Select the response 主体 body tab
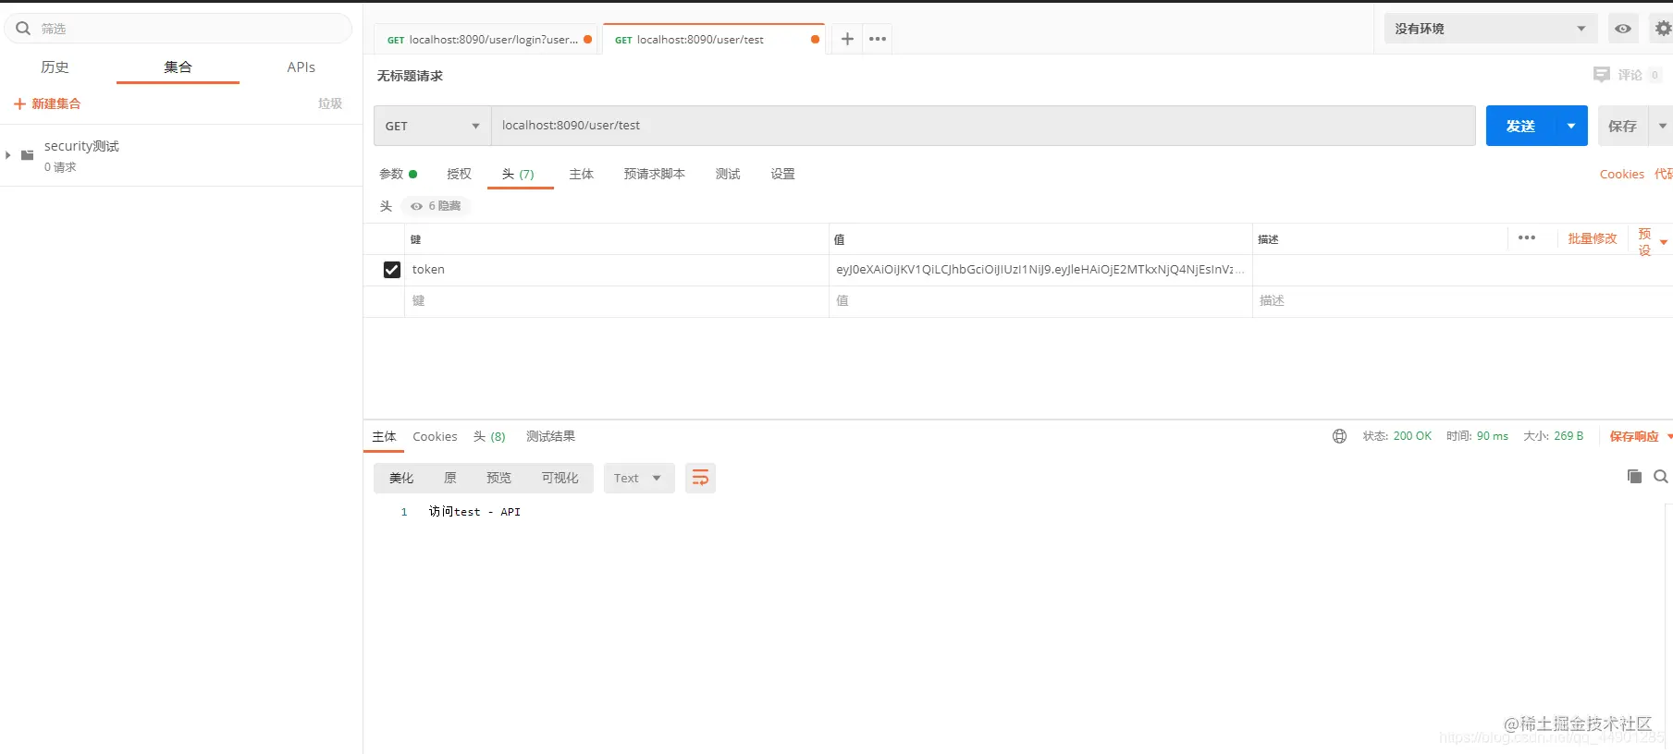The width and height of the screenshot is (1673, 754). coord(384,436)
